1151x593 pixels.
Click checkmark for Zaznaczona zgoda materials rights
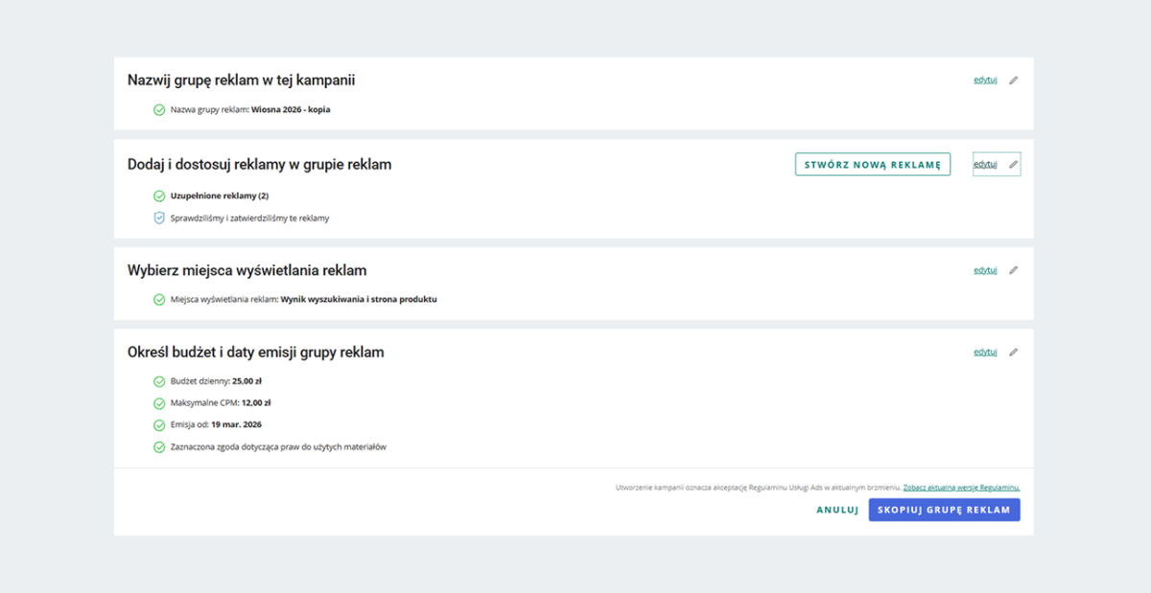pyautogui.click(x=159, y=447)
